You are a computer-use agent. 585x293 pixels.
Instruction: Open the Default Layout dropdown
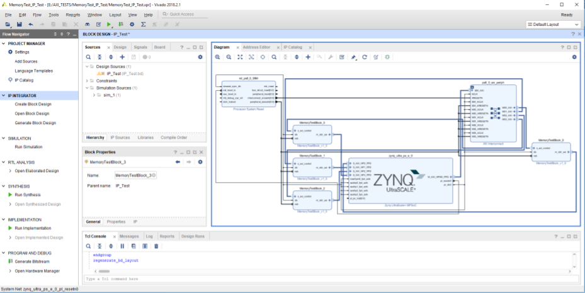click(x=553, y=25)
